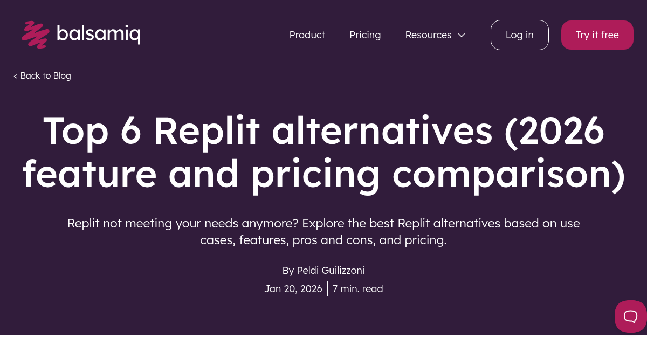The image size is (647, 338).
Task: Go to the Pricing page
Action: pyautogui.click(x=365, y=35)
